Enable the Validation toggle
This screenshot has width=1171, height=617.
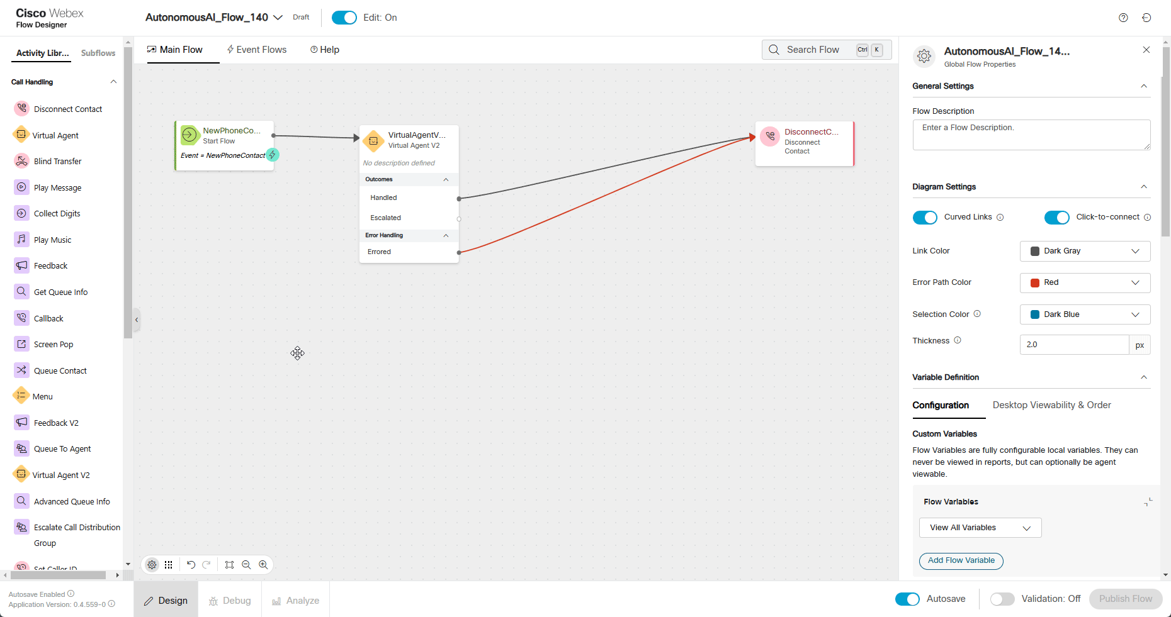click(1002, 599)
